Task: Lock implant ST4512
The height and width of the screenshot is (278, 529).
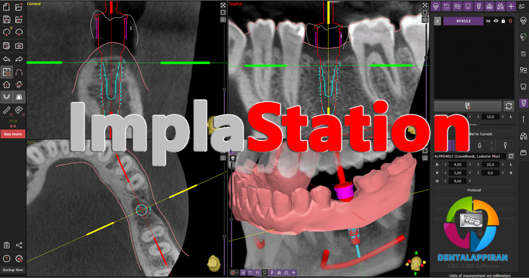Action: [x=503, y=21]
